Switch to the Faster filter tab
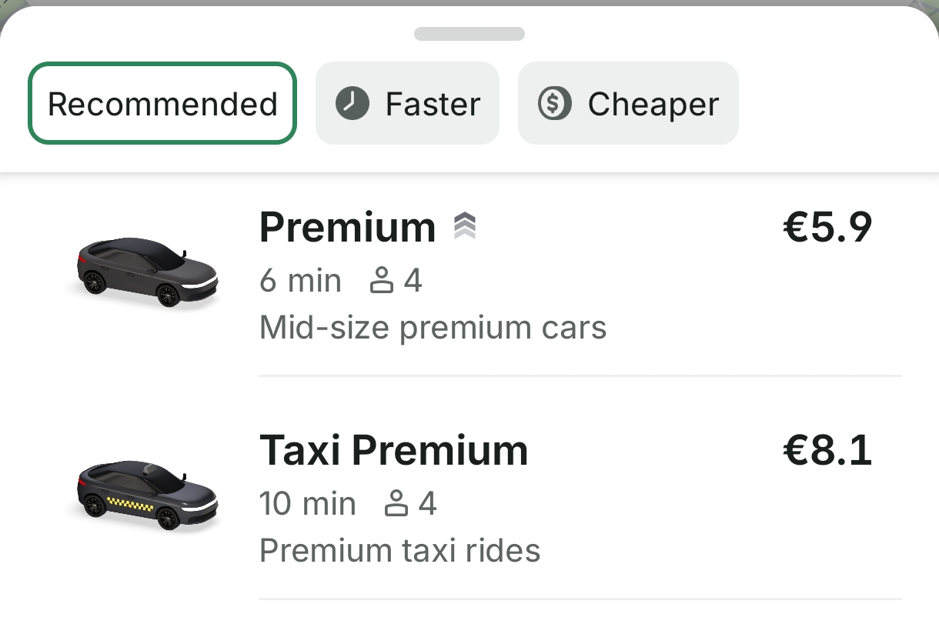Screen dimensions: 939x624 [x=407, y=103]
